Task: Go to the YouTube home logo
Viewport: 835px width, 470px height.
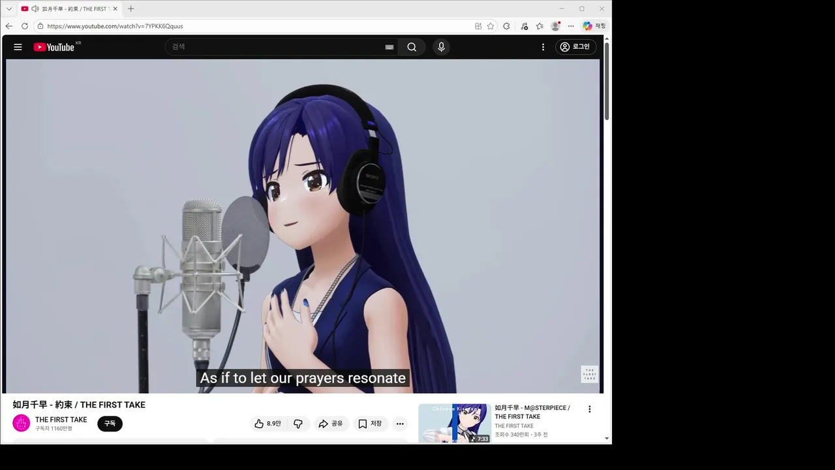Action: pos(54,47)
